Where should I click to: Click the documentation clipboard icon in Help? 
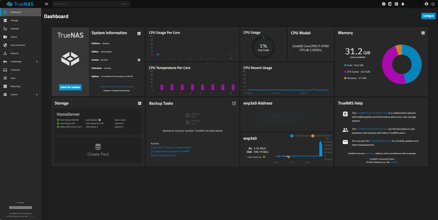coord(345,114)
